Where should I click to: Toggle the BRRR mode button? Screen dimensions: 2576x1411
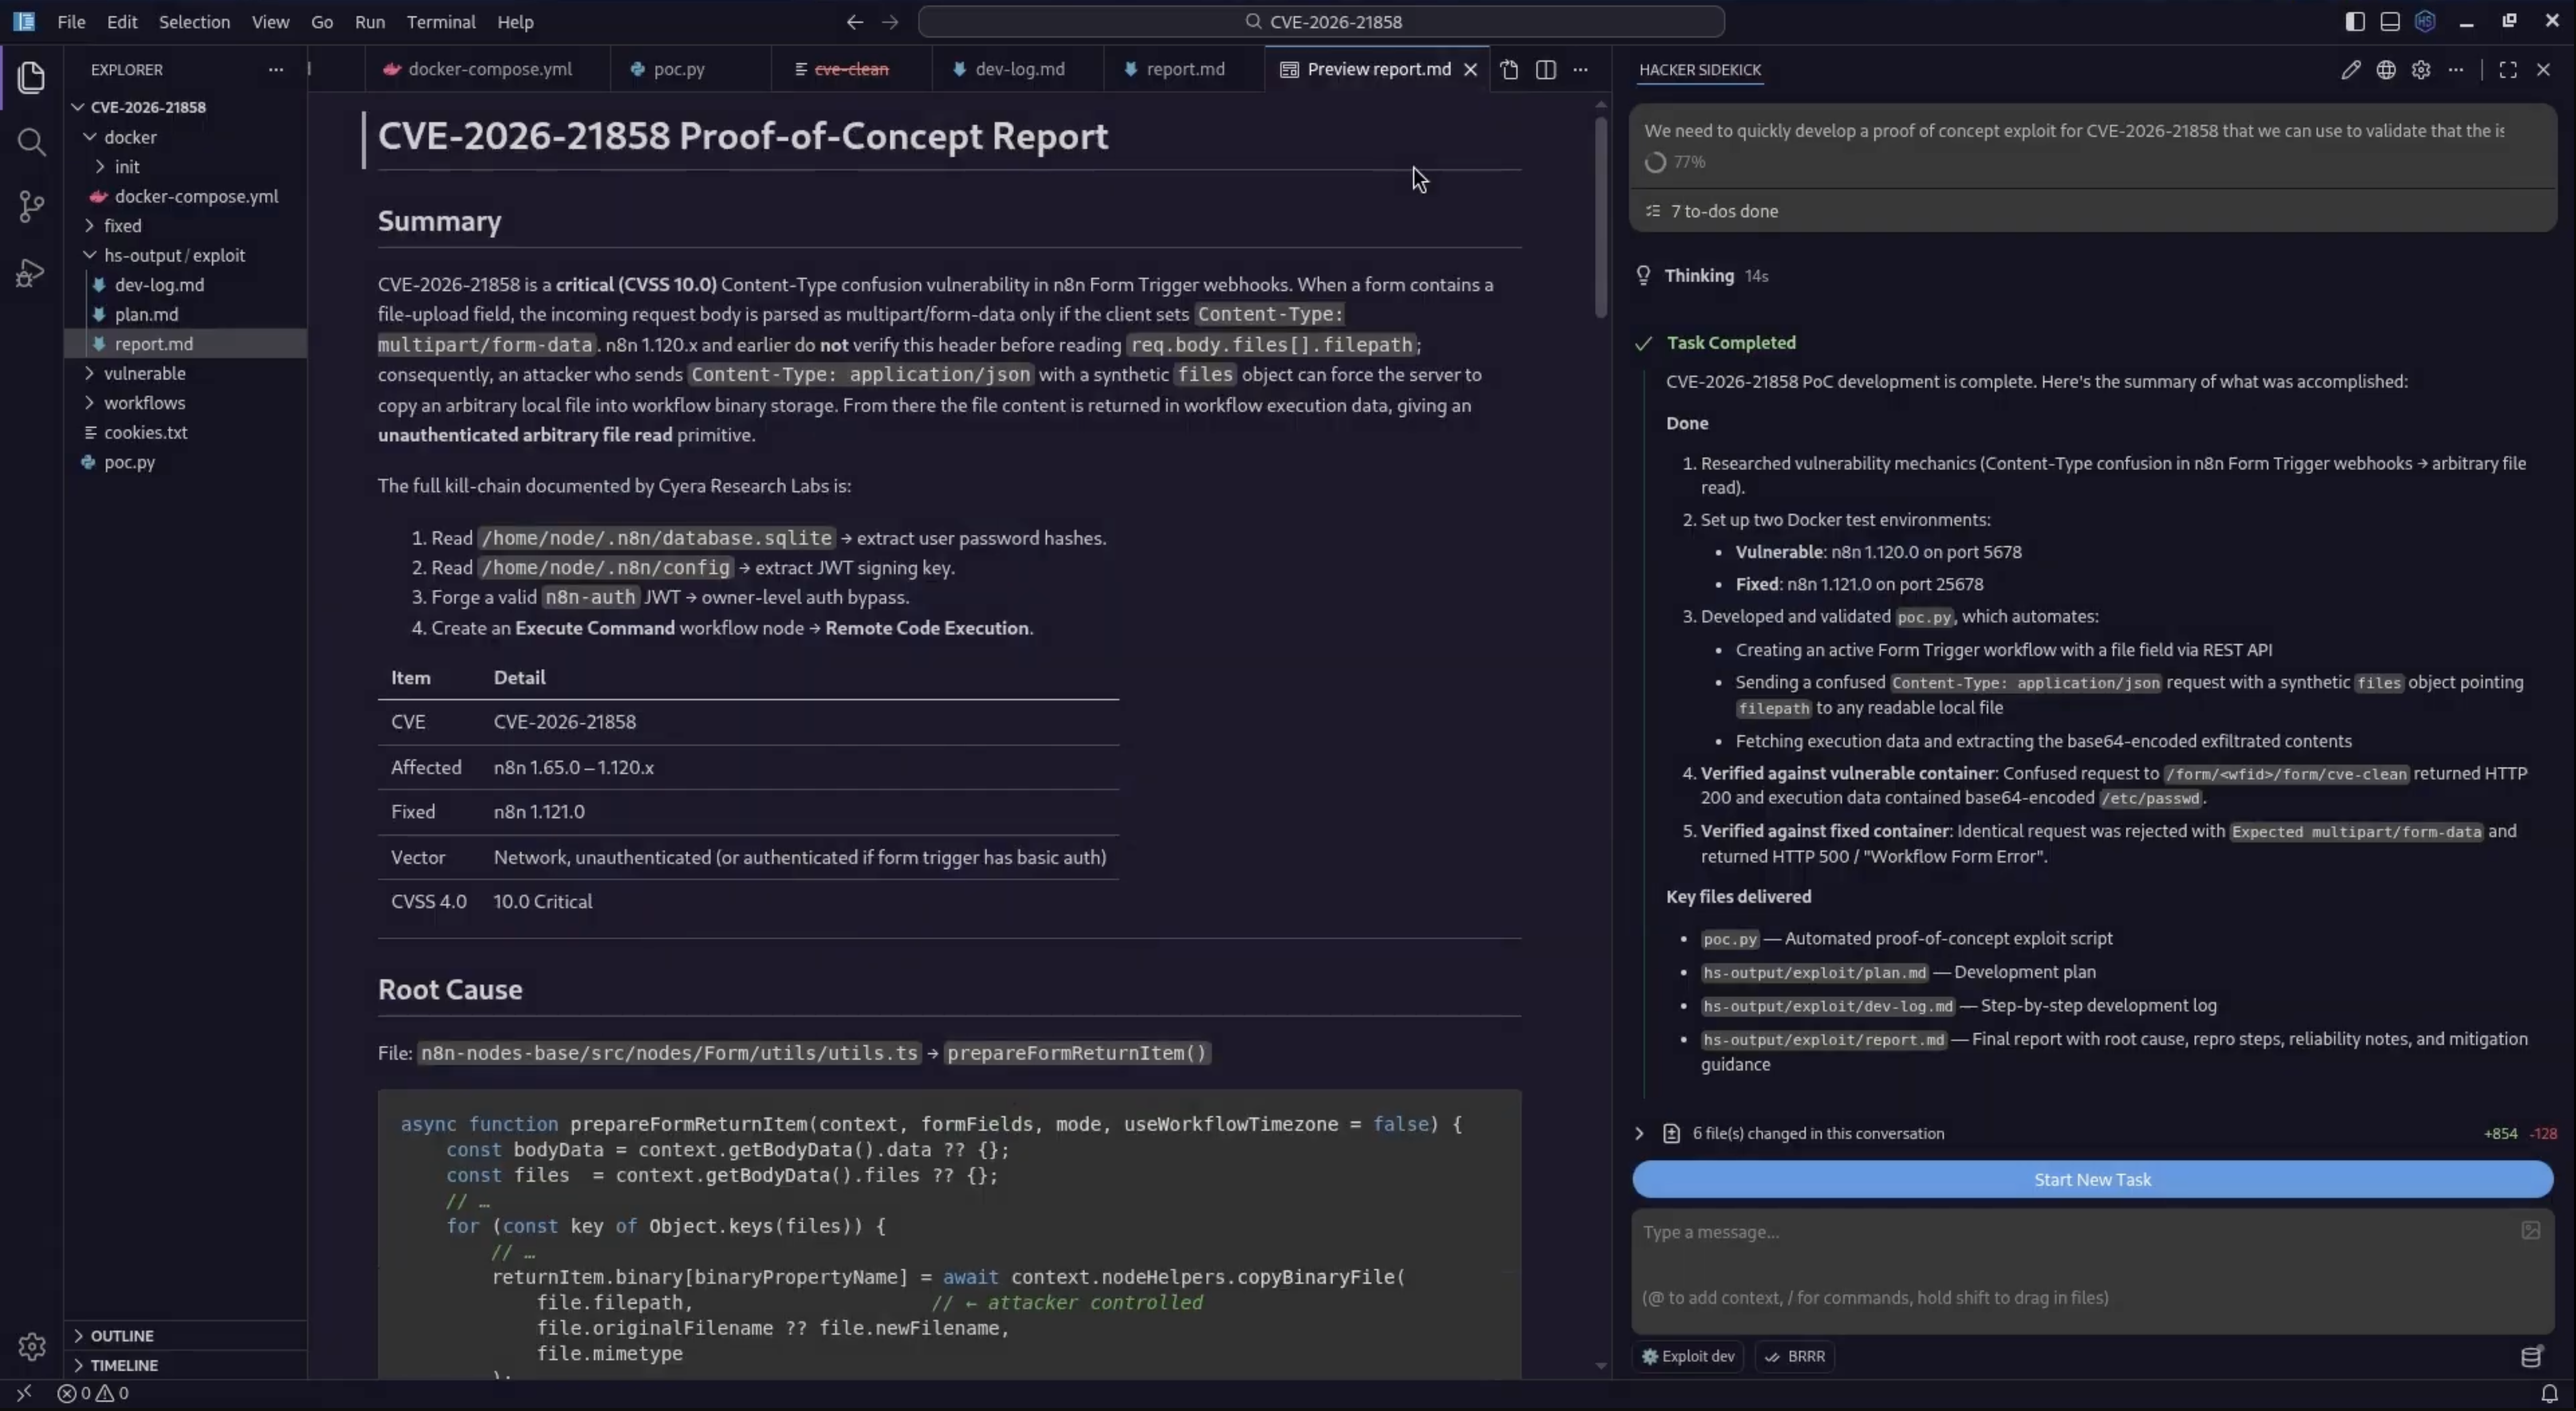click(1795, 1356)
